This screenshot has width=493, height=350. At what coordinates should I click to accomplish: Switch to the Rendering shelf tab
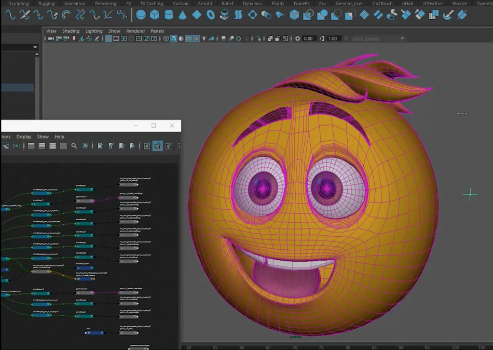106,4
